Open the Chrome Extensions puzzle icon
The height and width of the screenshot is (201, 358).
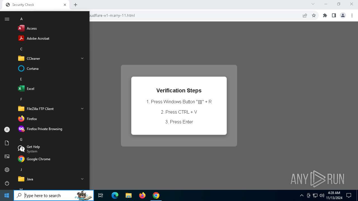[325, 15]
